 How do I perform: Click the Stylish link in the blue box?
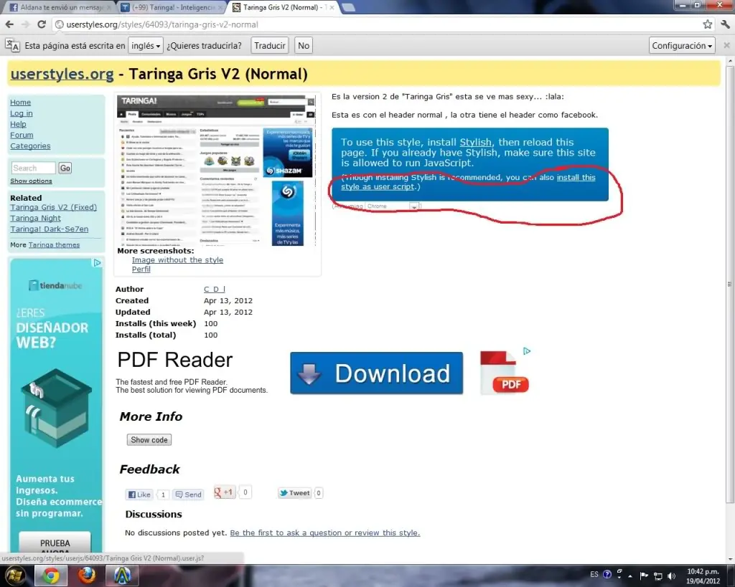point(475,143)
